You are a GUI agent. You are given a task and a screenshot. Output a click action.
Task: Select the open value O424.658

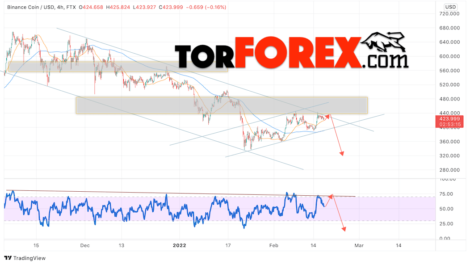click(91, 7)
